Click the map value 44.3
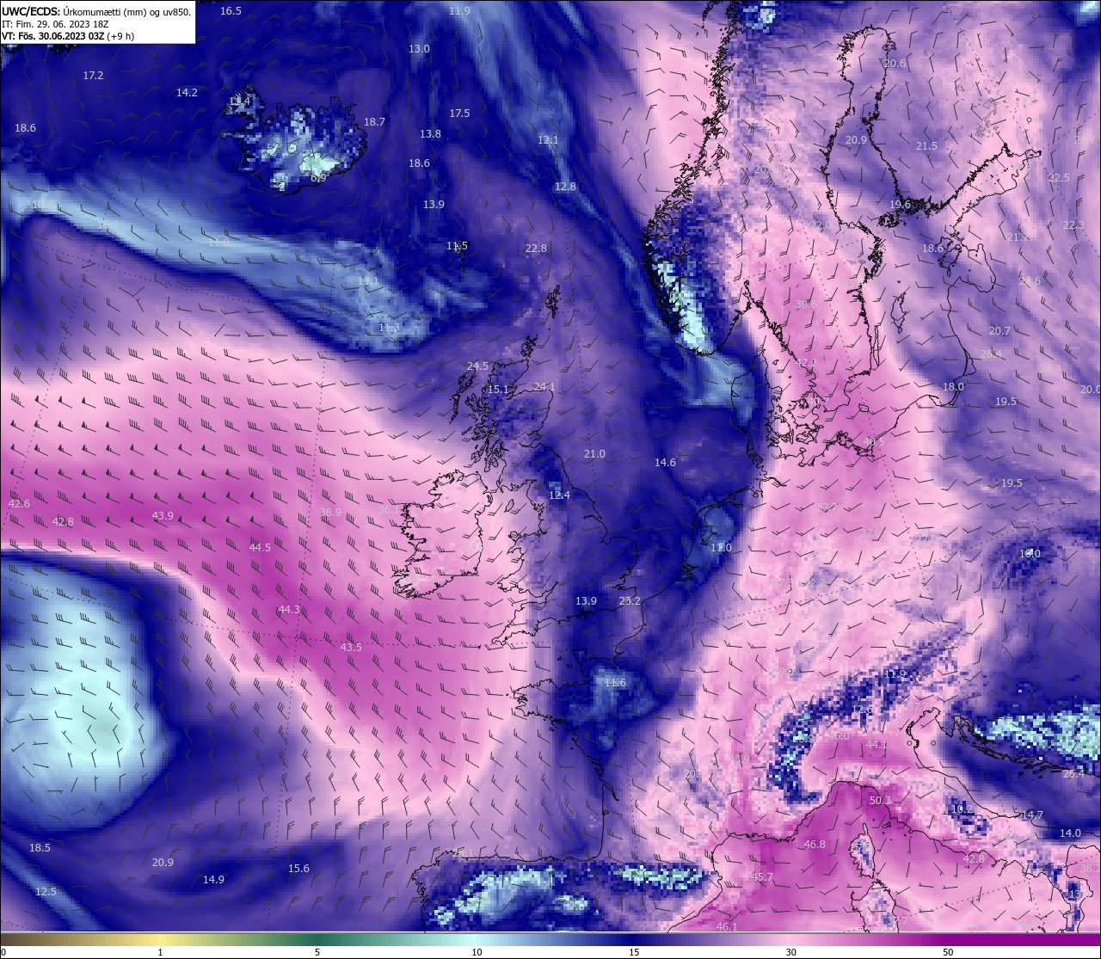The width and height of the screenshot is (1101, 959). point(289,610)
